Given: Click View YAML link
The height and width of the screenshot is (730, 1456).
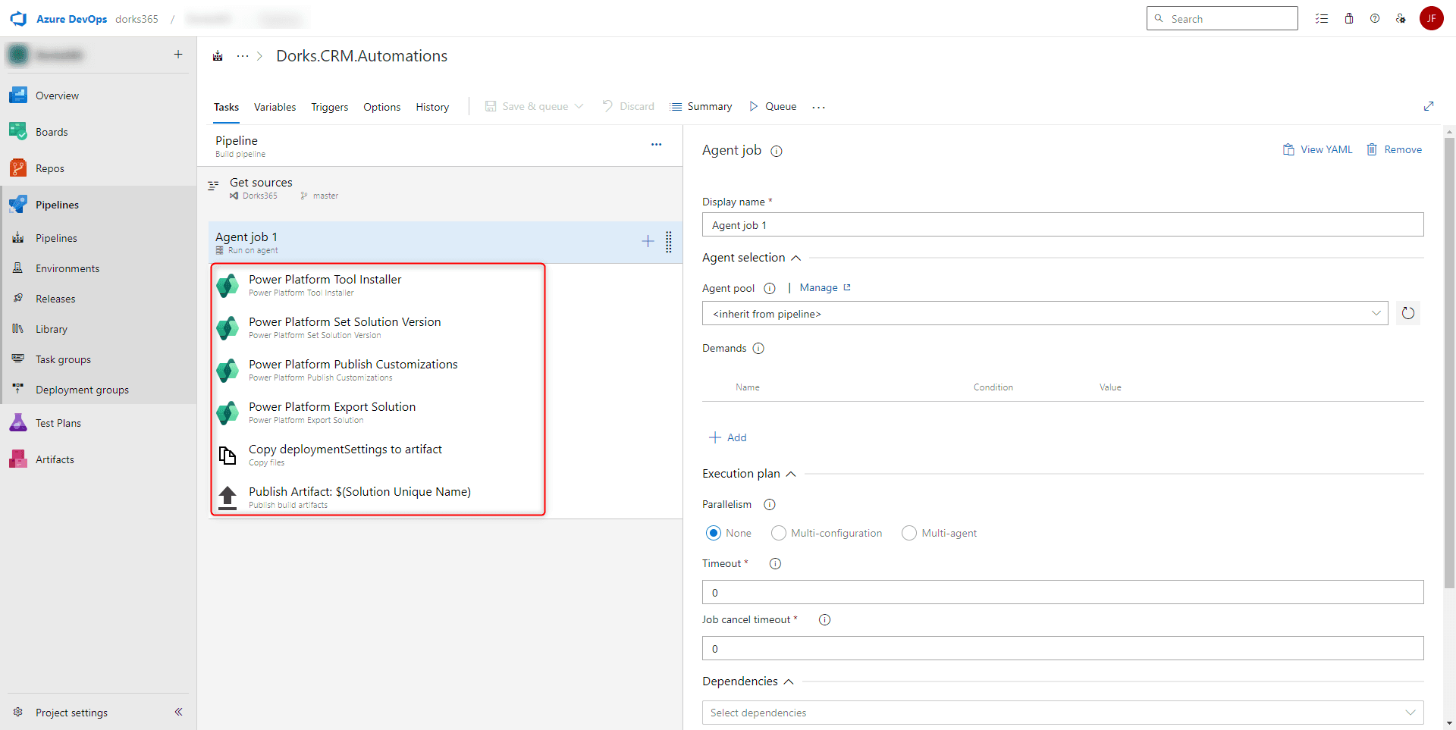Looking at the screenshot, I should click(1318, 149).
